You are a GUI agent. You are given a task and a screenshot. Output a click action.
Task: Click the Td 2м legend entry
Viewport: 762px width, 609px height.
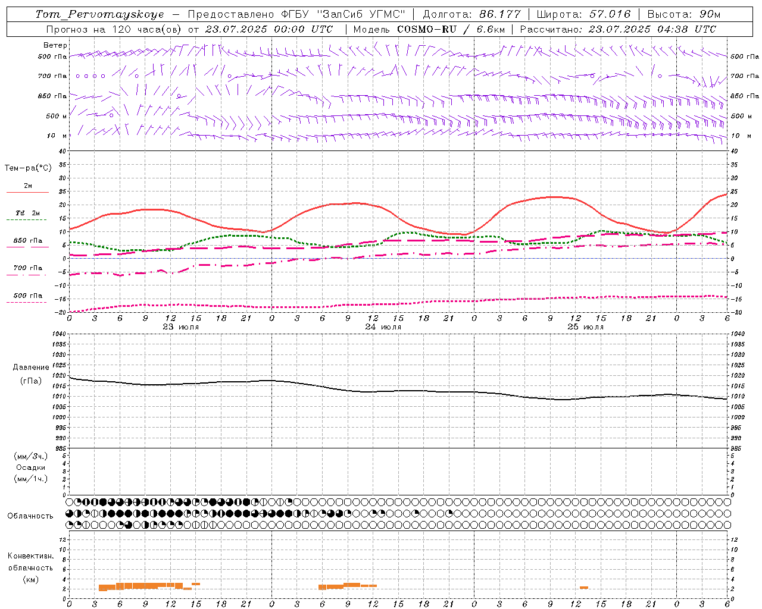point(28,213)
